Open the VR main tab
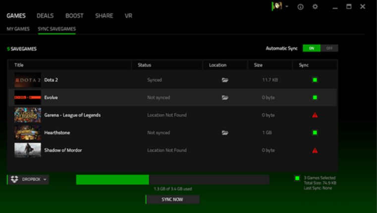This screenshot has height=213, width=377. coord(128,16)
